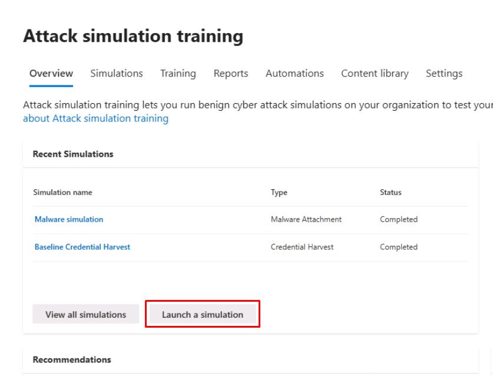
Task: Click Completed status for Baseline Credential Harvest
Action: coord(399,247)
